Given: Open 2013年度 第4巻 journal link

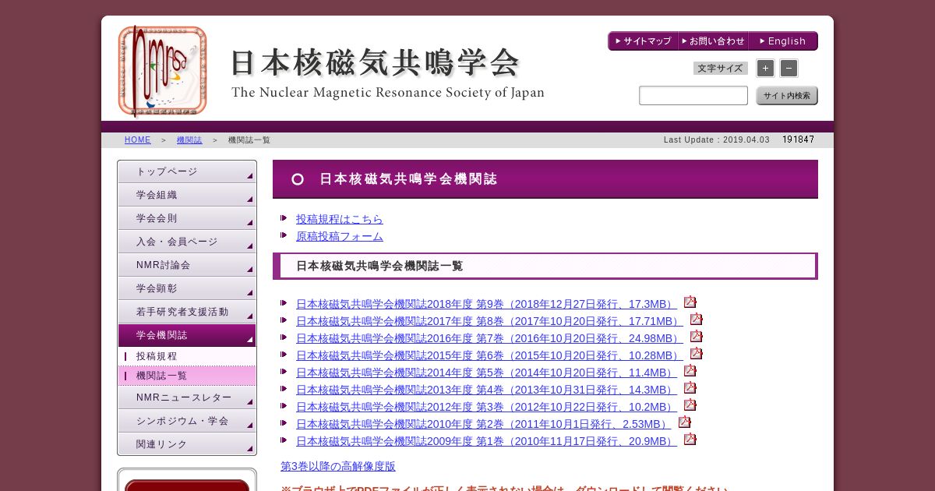Looking at the screenshot, I should pyautogui.click(x=486, y=390).
